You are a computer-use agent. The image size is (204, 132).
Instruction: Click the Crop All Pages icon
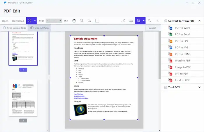(x=32, y=28)
